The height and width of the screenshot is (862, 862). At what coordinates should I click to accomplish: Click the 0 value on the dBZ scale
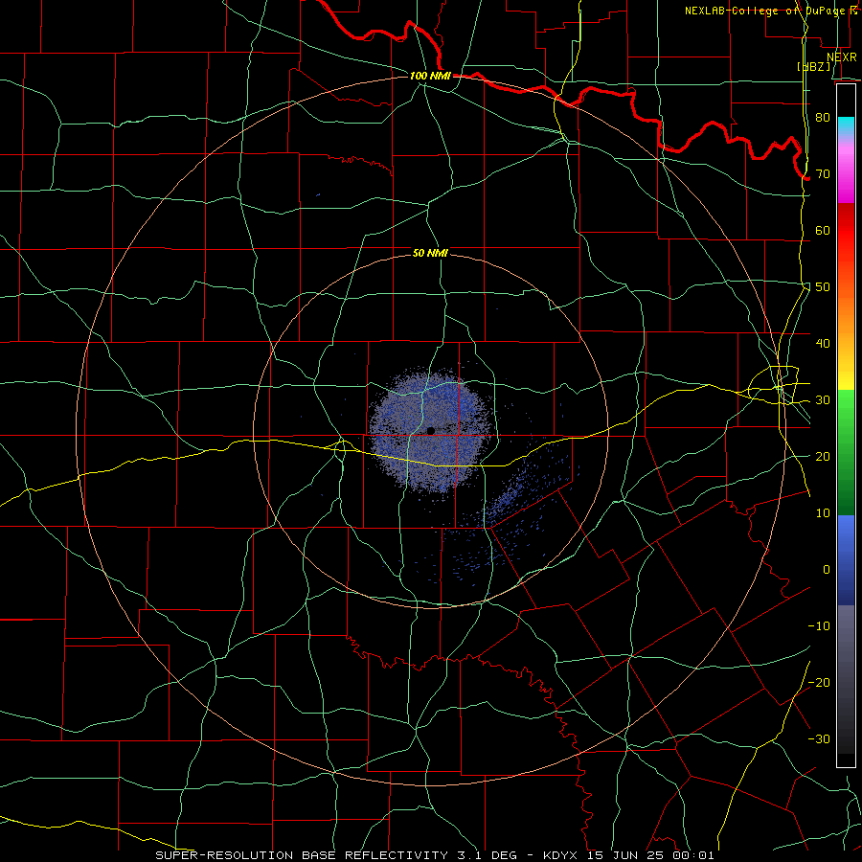point(827,570)
